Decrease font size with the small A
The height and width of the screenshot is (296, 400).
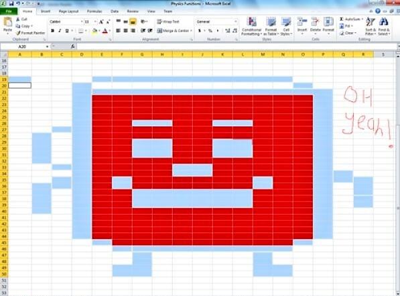point(108,22)
